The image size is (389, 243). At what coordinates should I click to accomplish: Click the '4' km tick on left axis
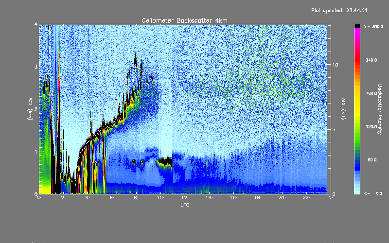(36, 24)
